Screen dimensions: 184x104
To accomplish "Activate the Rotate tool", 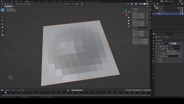I will 3,21.
